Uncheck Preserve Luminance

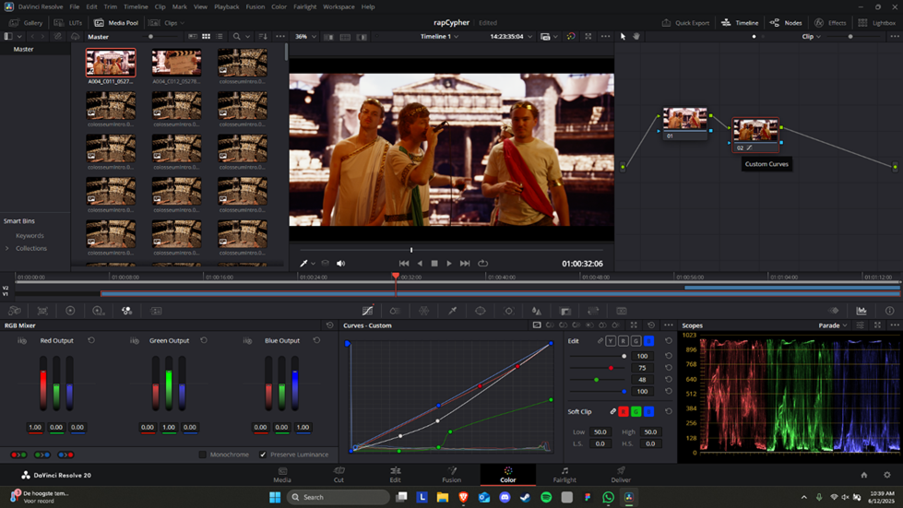[x=263, y=455]
